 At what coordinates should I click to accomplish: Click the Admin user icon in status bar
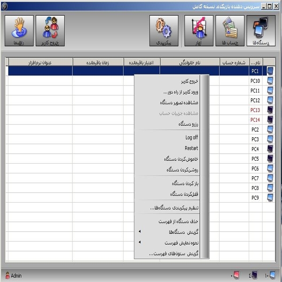(8, 275)
